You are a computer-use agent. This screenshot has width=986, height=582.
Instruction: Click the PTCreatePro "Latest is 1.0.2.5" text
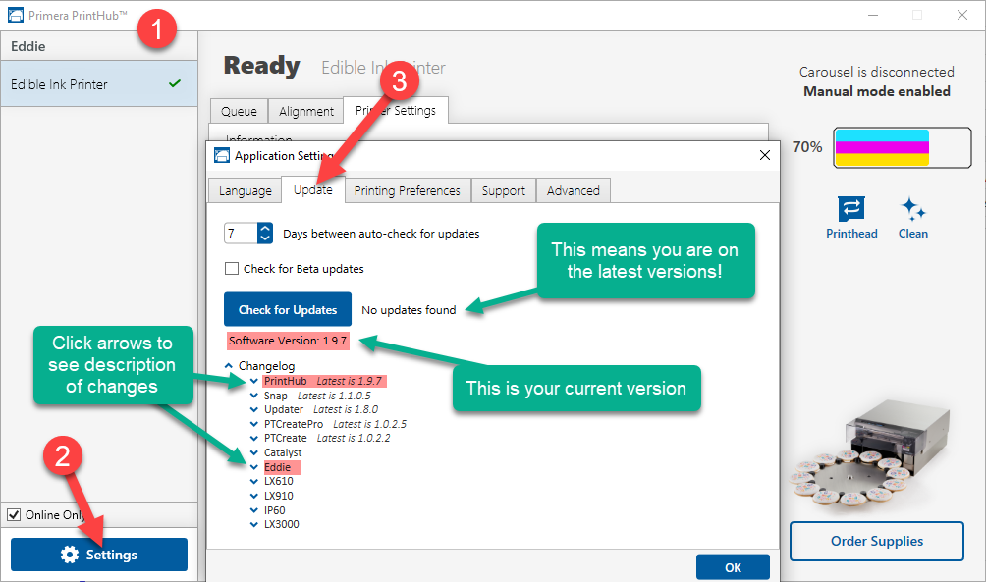[369, 424]
